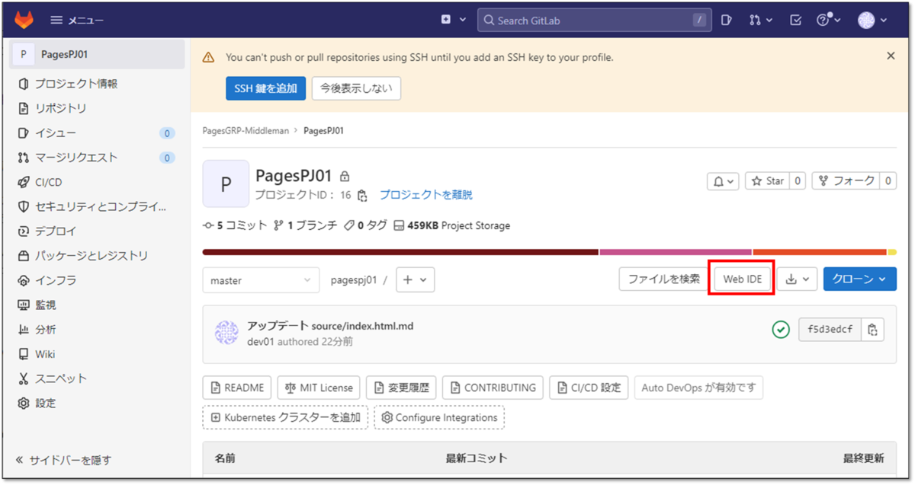
Task: Dismiss the SSH warning banner
Action: (x=891, y=56)
